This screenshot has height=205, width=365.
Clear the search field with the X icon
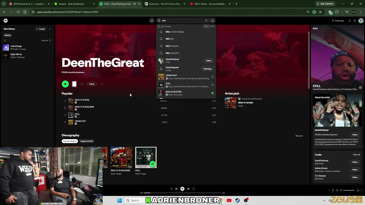click(206, 20)
